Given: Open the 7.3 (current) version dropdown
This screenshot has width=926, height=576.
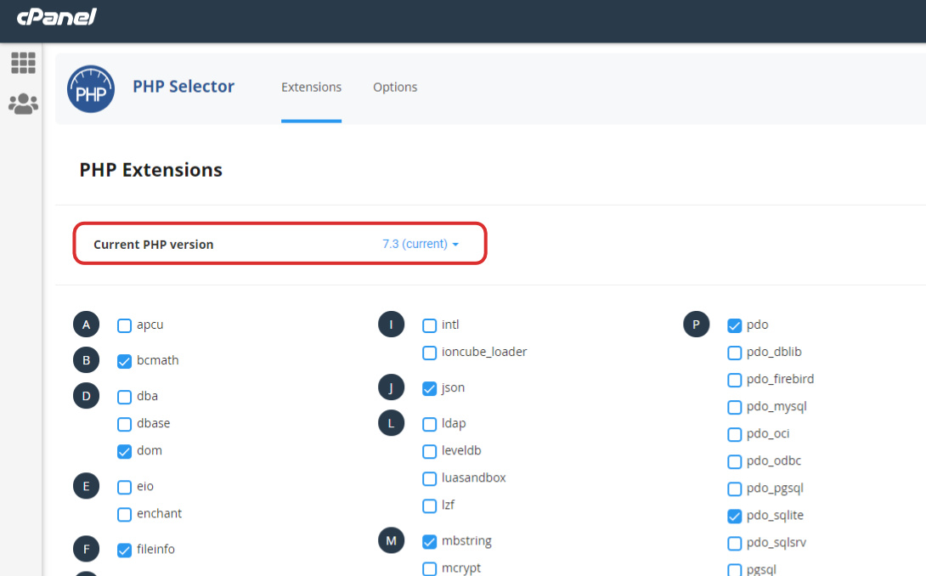Looking at the screenshot, I should [421, 244].
